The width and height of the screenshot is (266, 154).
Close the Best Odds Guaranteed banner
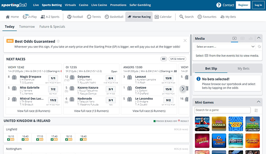[185, 41]
